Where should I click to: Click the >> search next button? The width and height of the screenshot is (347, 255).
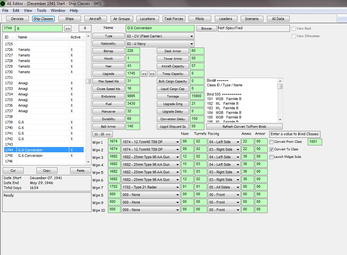pyautogui.click(x=68, y=29)
